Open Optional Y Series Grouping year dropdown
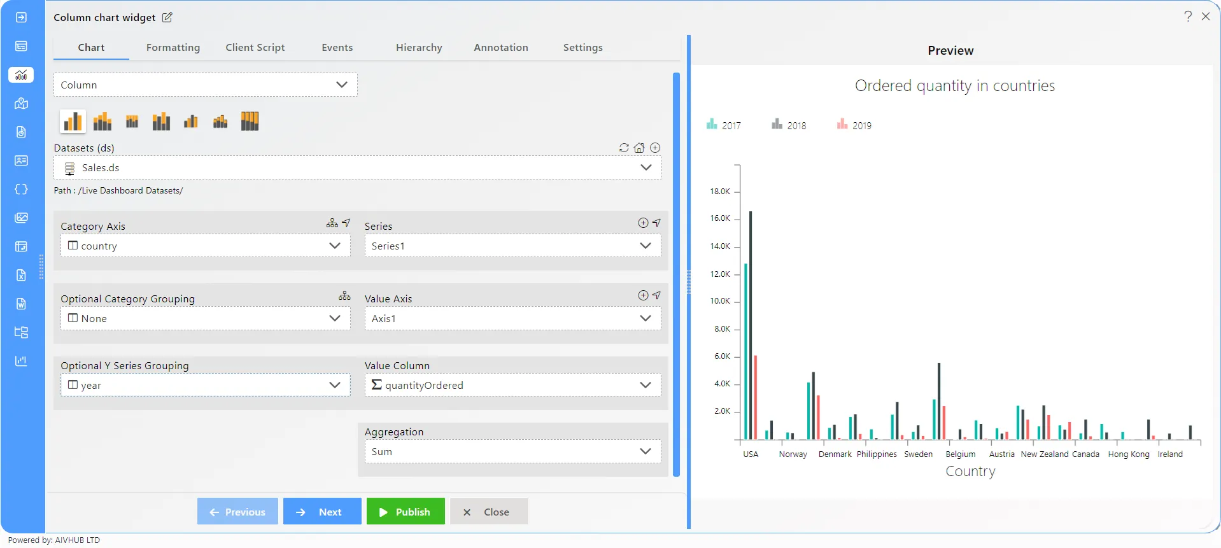The image size is (1221, 548). [206, 385]
